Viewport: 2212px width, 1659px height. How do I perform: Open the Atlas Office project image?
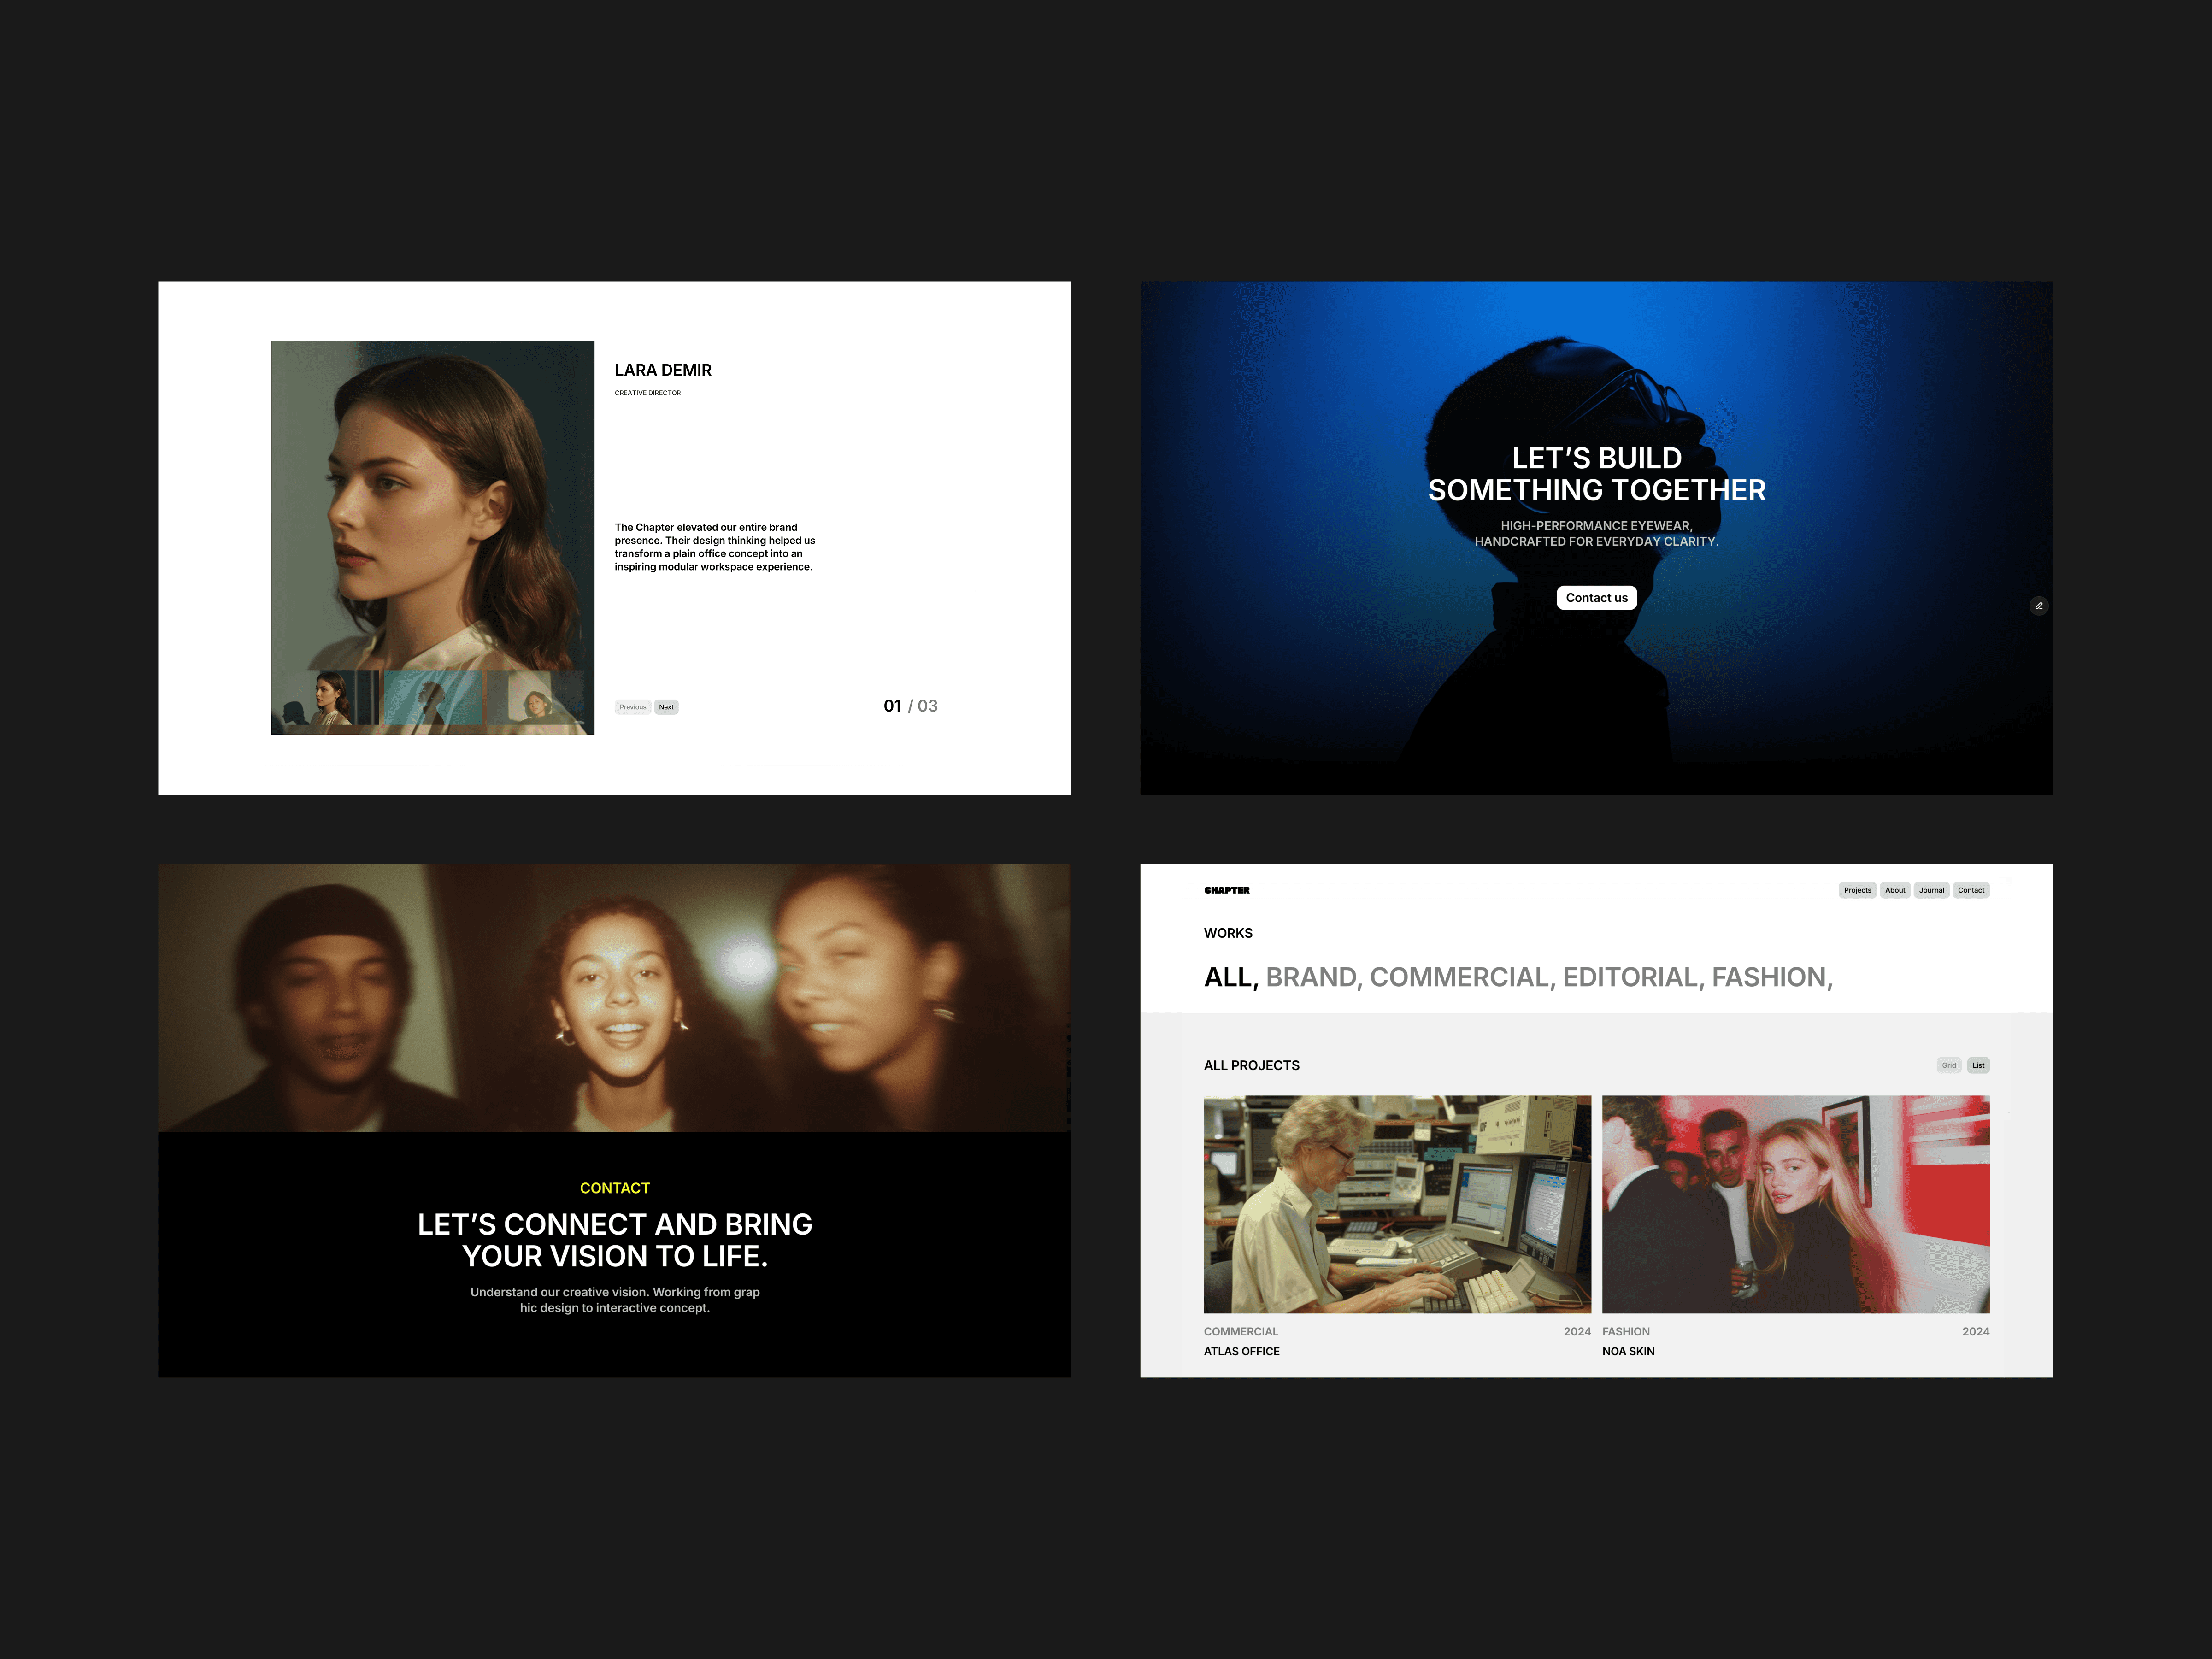[x=1396, y=1204]
